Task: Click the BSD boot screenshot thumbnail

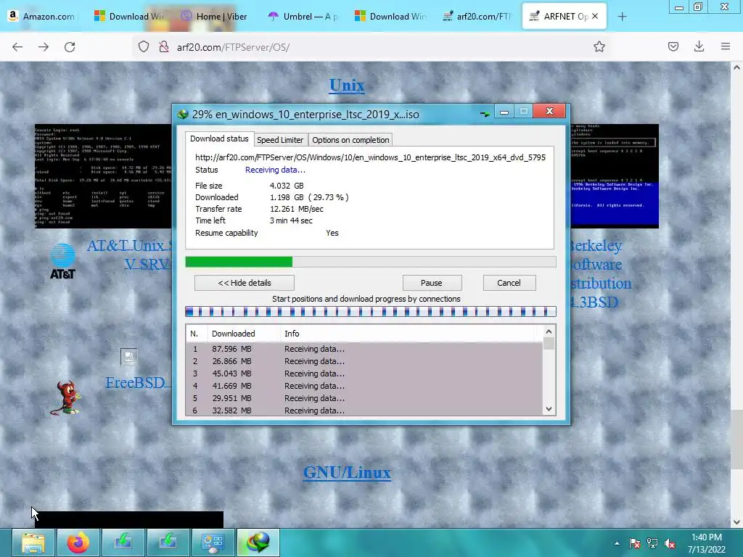Action: [614, 176]
